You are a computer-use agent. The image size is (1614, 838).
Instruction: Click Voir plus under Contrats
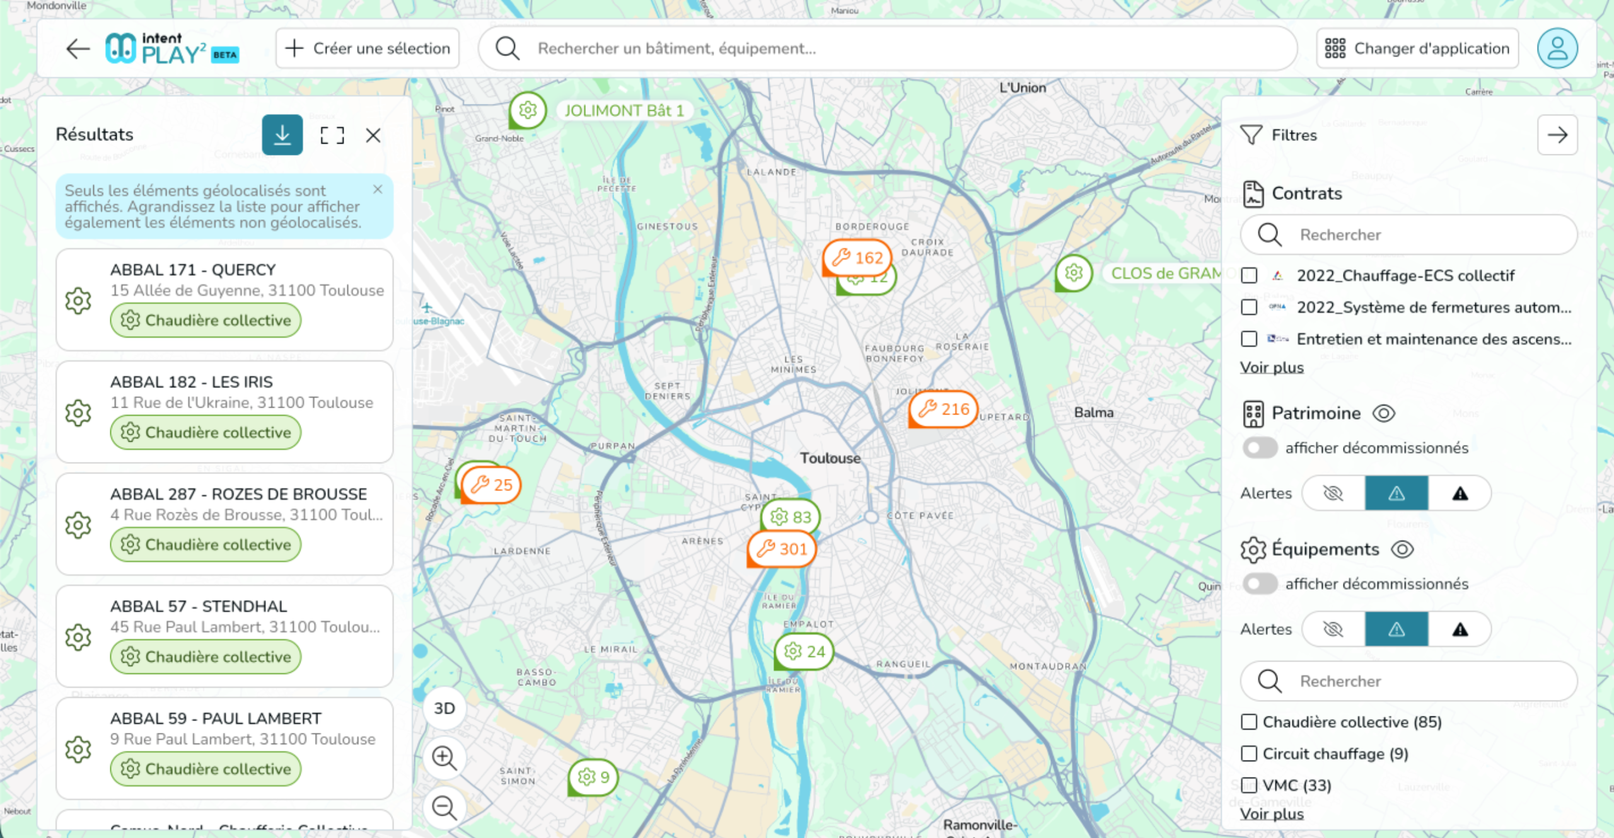point(1272,367)
